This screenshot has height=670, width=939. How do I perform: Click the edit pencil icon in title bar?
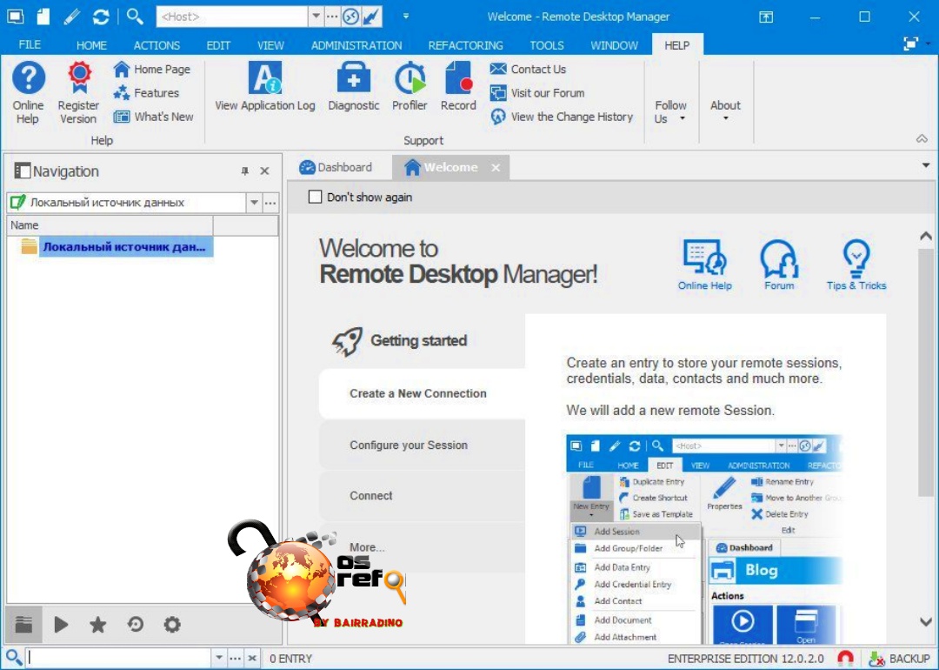click(72, 17)
